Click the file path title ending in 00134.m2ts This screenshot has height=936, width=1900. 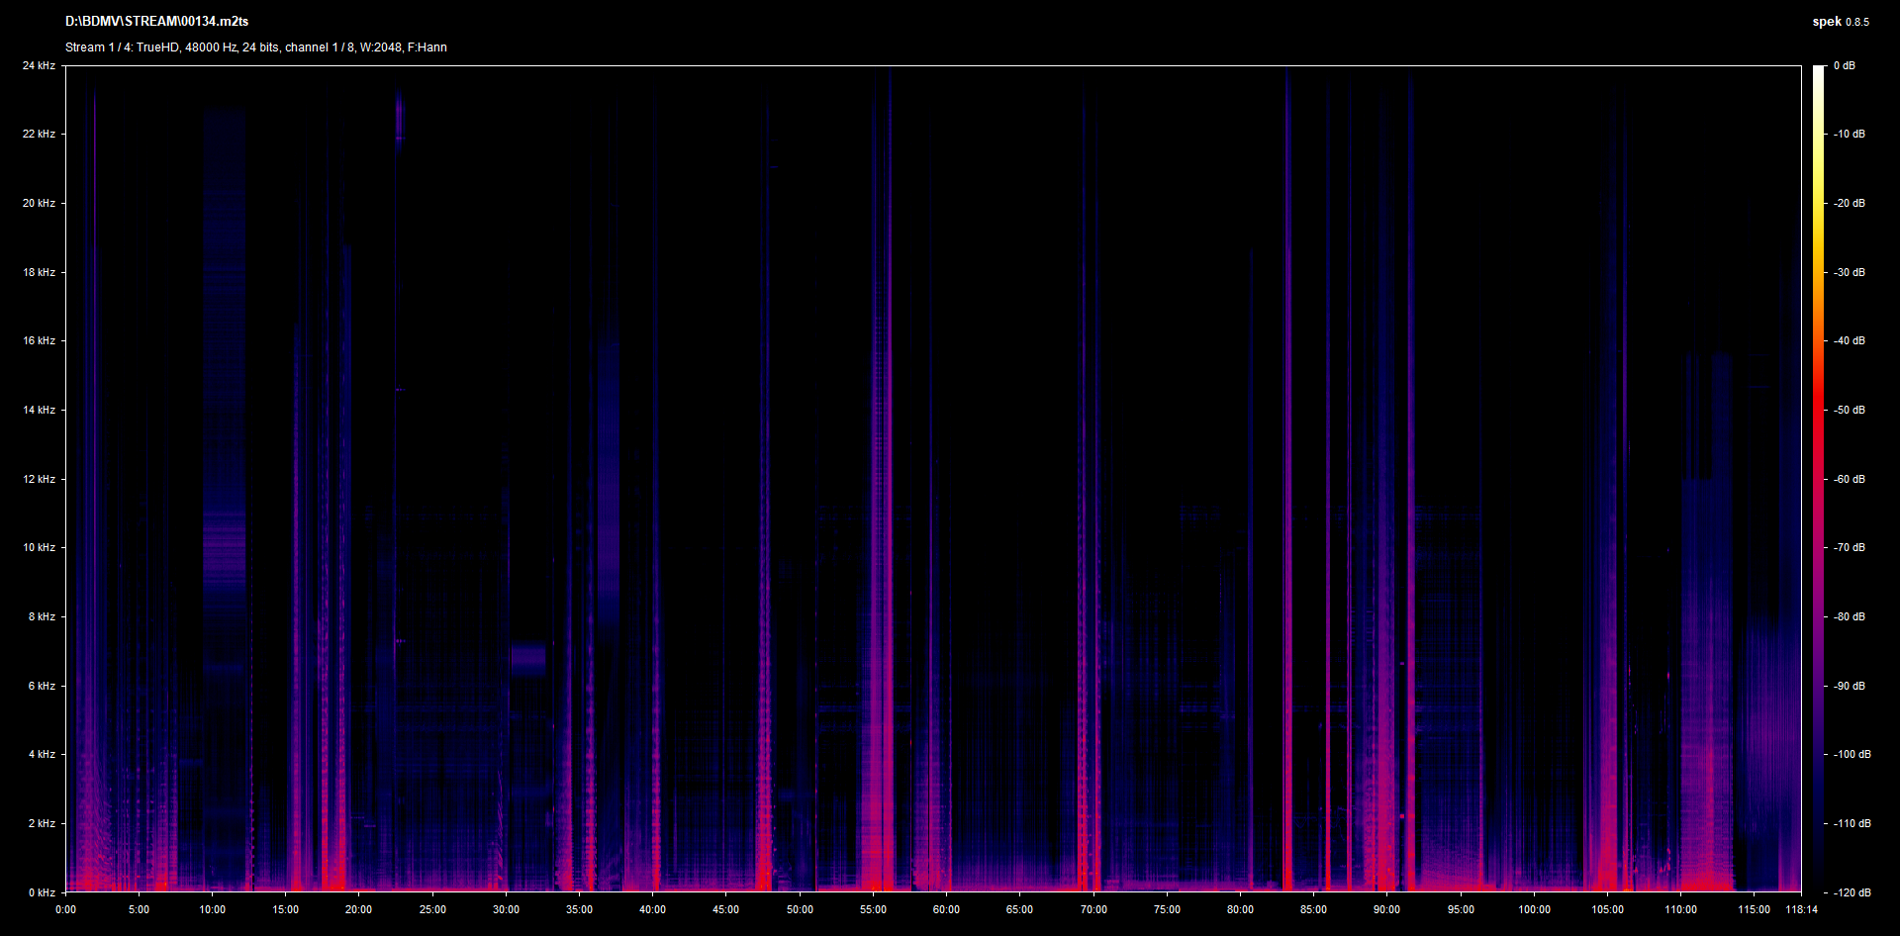[156, 21]
